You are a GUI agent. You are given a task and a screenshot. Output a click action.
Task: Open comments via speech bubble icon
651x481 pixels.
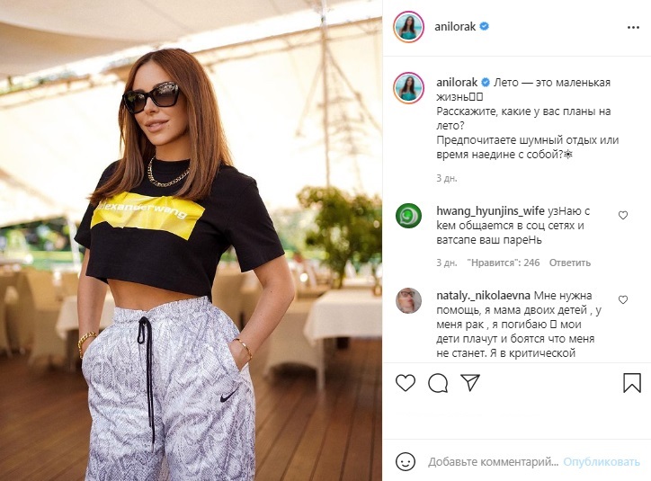tap(438, 383)
